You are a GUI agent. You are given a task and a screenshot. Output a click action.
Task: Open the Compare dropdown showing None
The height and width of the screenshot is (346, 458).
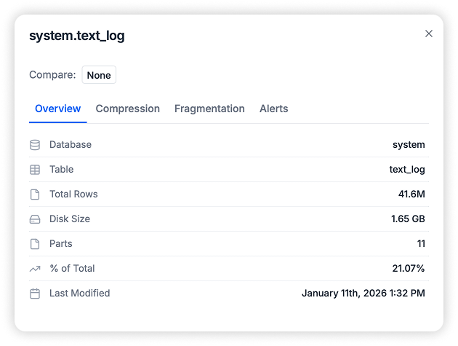point(99,75)
